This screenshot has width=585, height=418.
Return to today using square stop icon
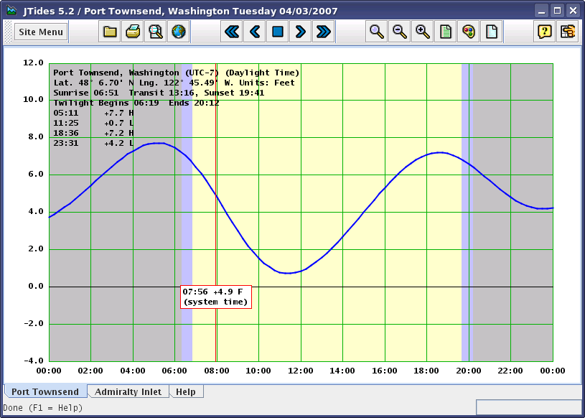coord(277,31)
